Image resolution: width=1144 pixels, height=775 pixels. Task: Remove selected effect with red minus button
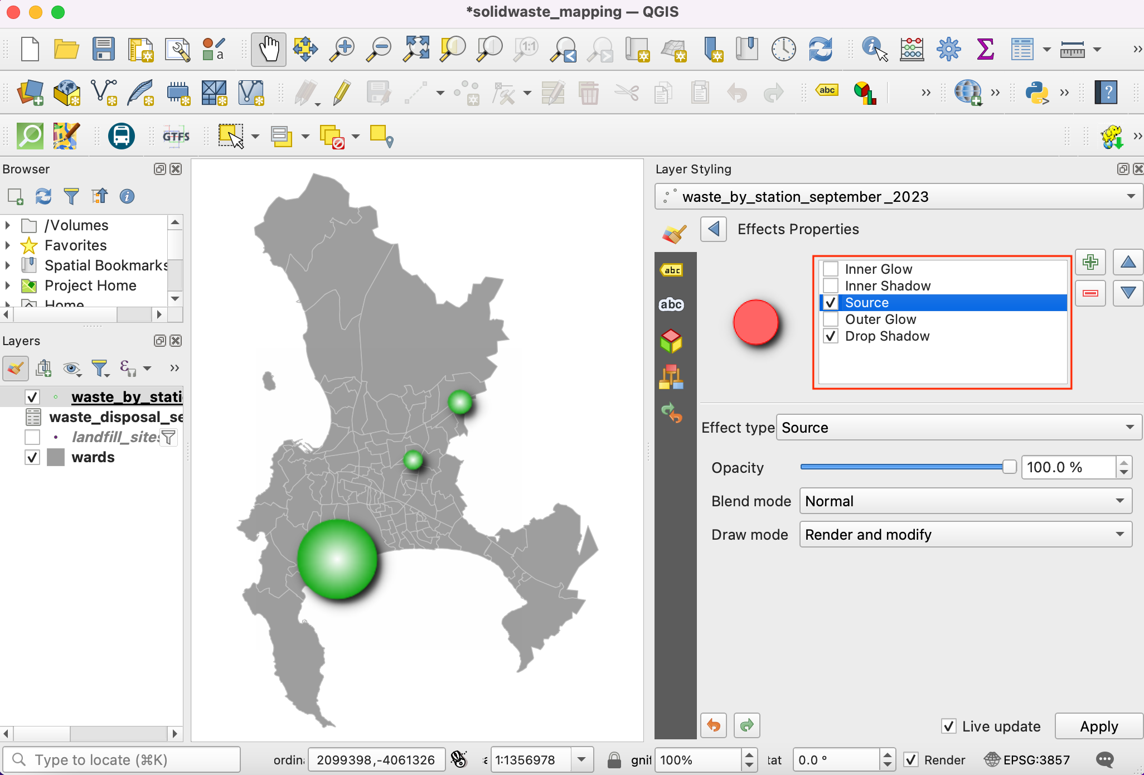click(x=1090, y=293)
